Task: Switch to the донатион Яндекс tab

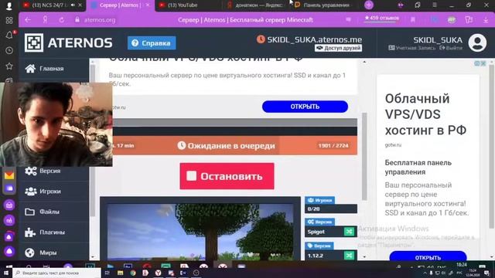Action: pos(259,5)
